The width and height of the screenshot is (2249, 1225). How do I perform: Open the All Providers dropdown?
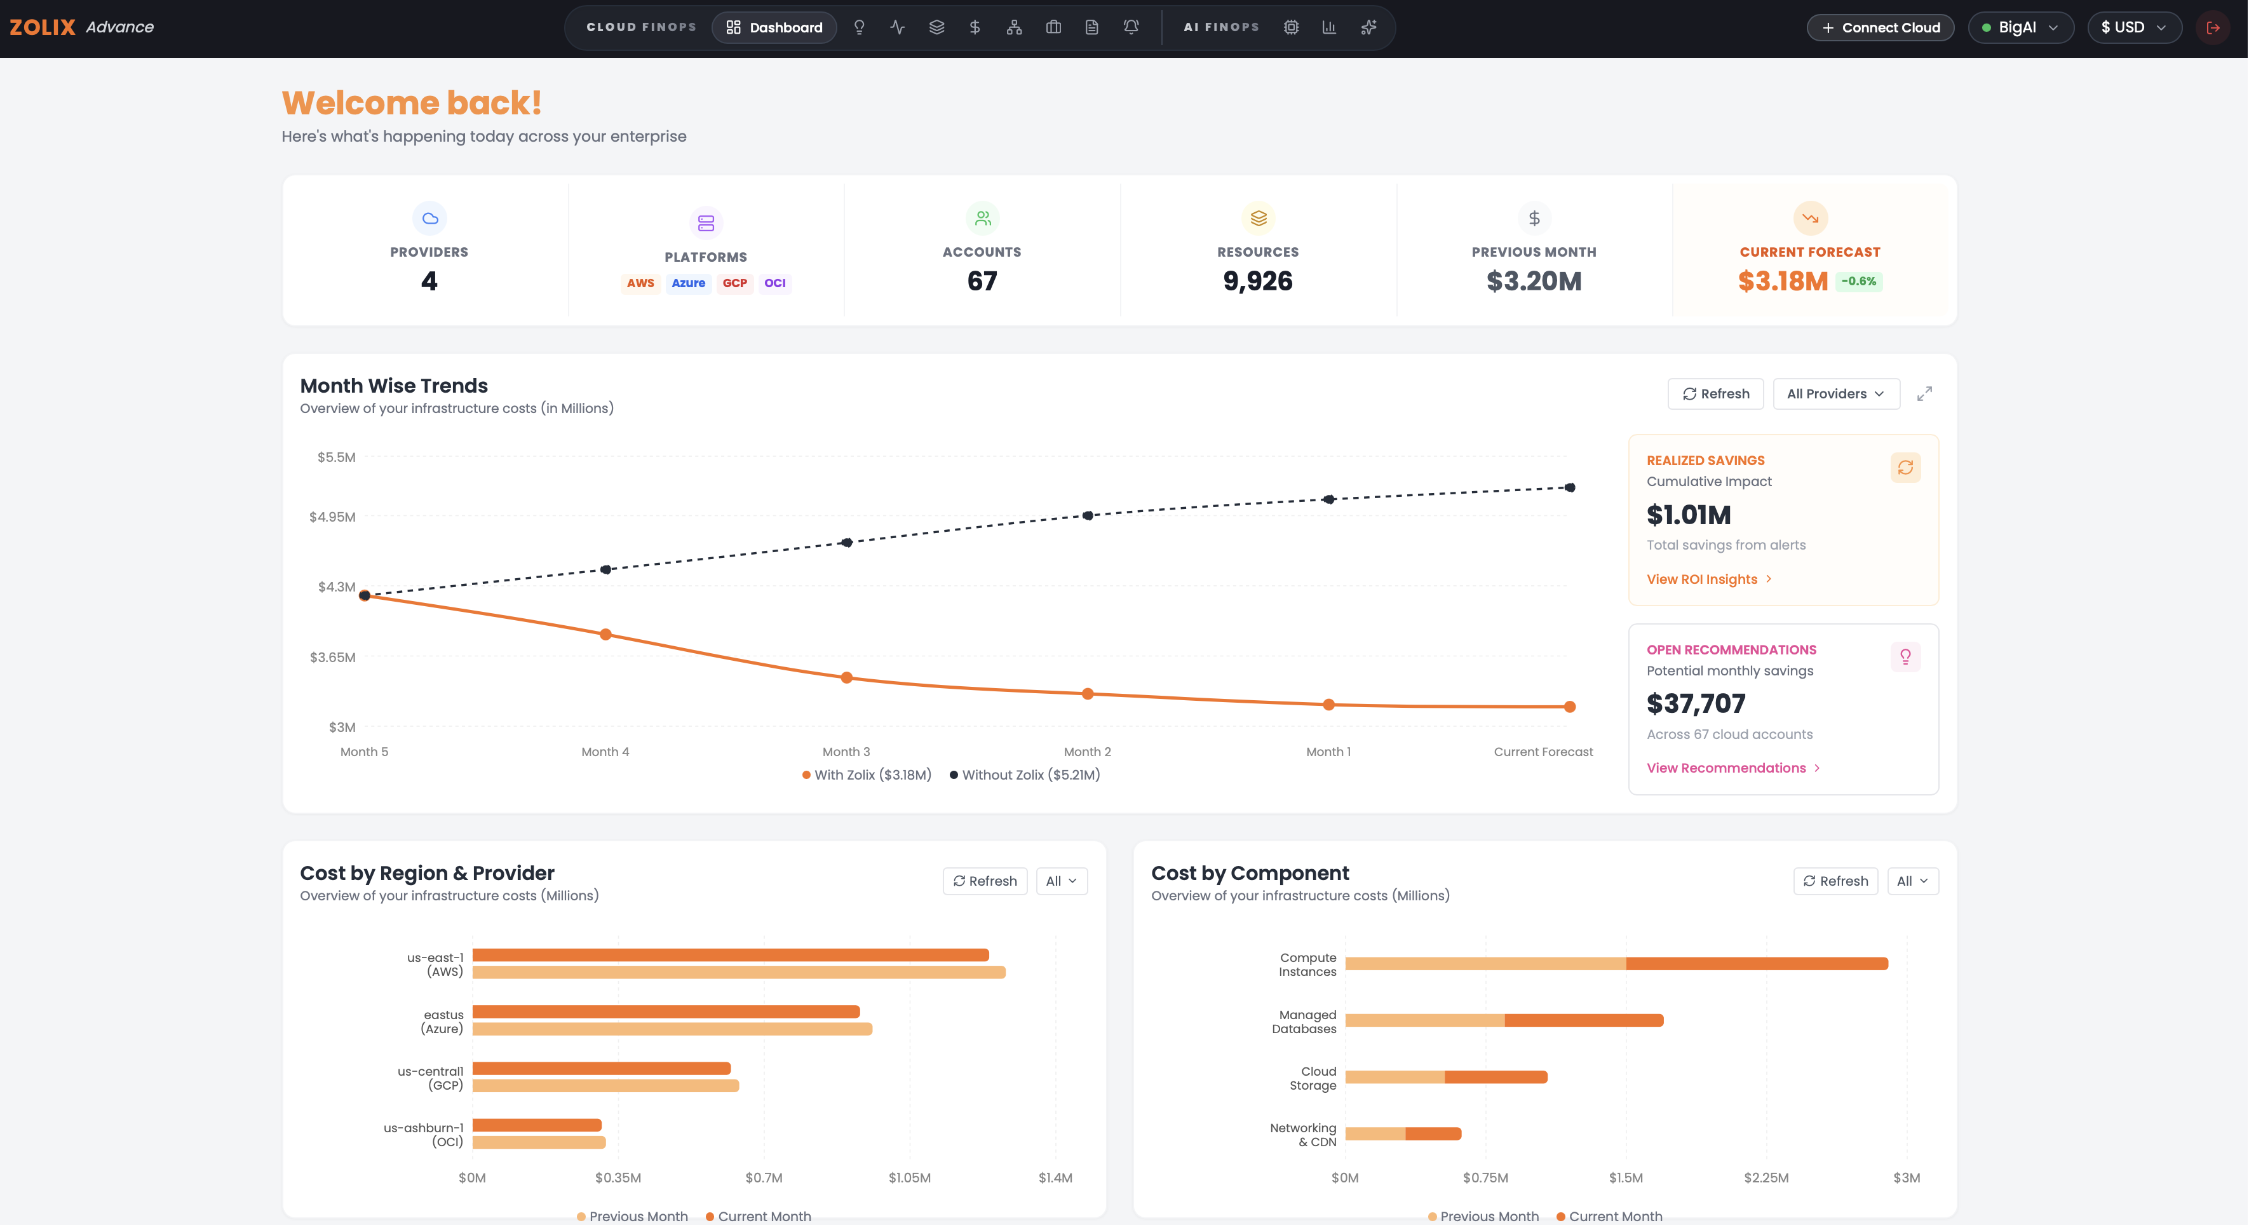tap(1836, 394)
